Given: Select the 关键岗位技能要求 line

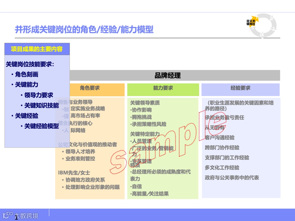Looking at the screenshot, I should [30, 64].
